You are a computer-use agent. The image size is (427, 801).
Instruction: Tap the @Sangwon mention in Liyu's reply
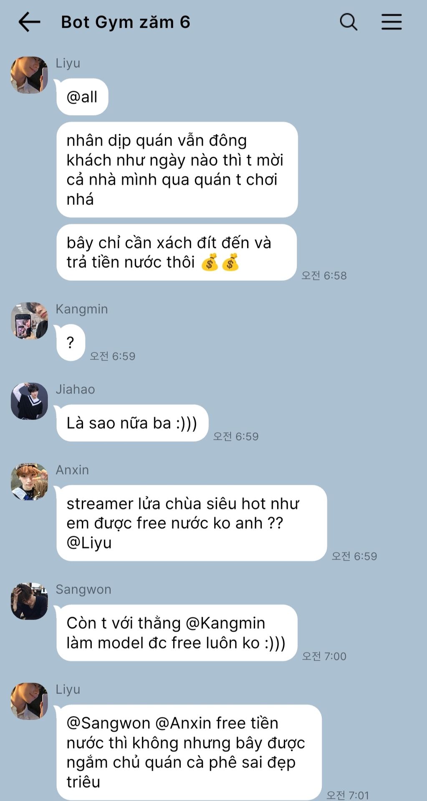pyautogui.click(x=108, y=723)
